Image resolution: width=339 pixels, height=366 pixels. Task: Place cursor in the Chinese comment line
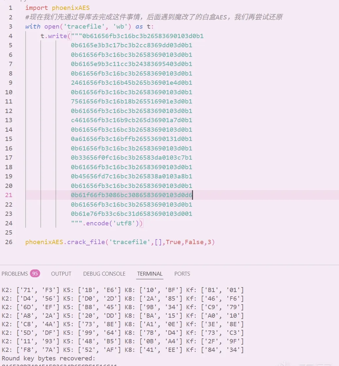154,17
